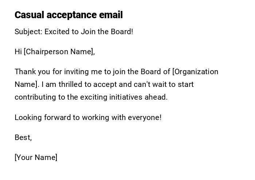The height and width of the screenshot is (180, 255).
Task: Click the "Casual acceptance email" heading
Action: (x=68, y=15)
